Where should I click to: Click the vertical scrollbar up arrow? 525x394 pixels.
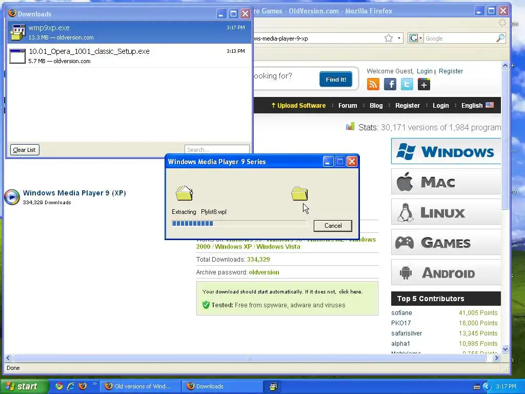click(x=505, y=65)
